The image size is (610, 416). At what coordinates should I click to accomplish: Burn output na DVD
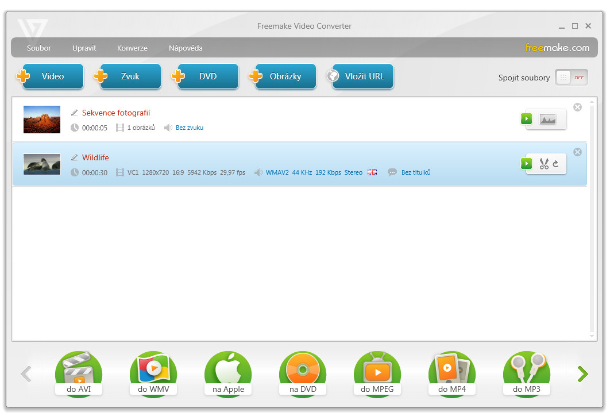303,374
